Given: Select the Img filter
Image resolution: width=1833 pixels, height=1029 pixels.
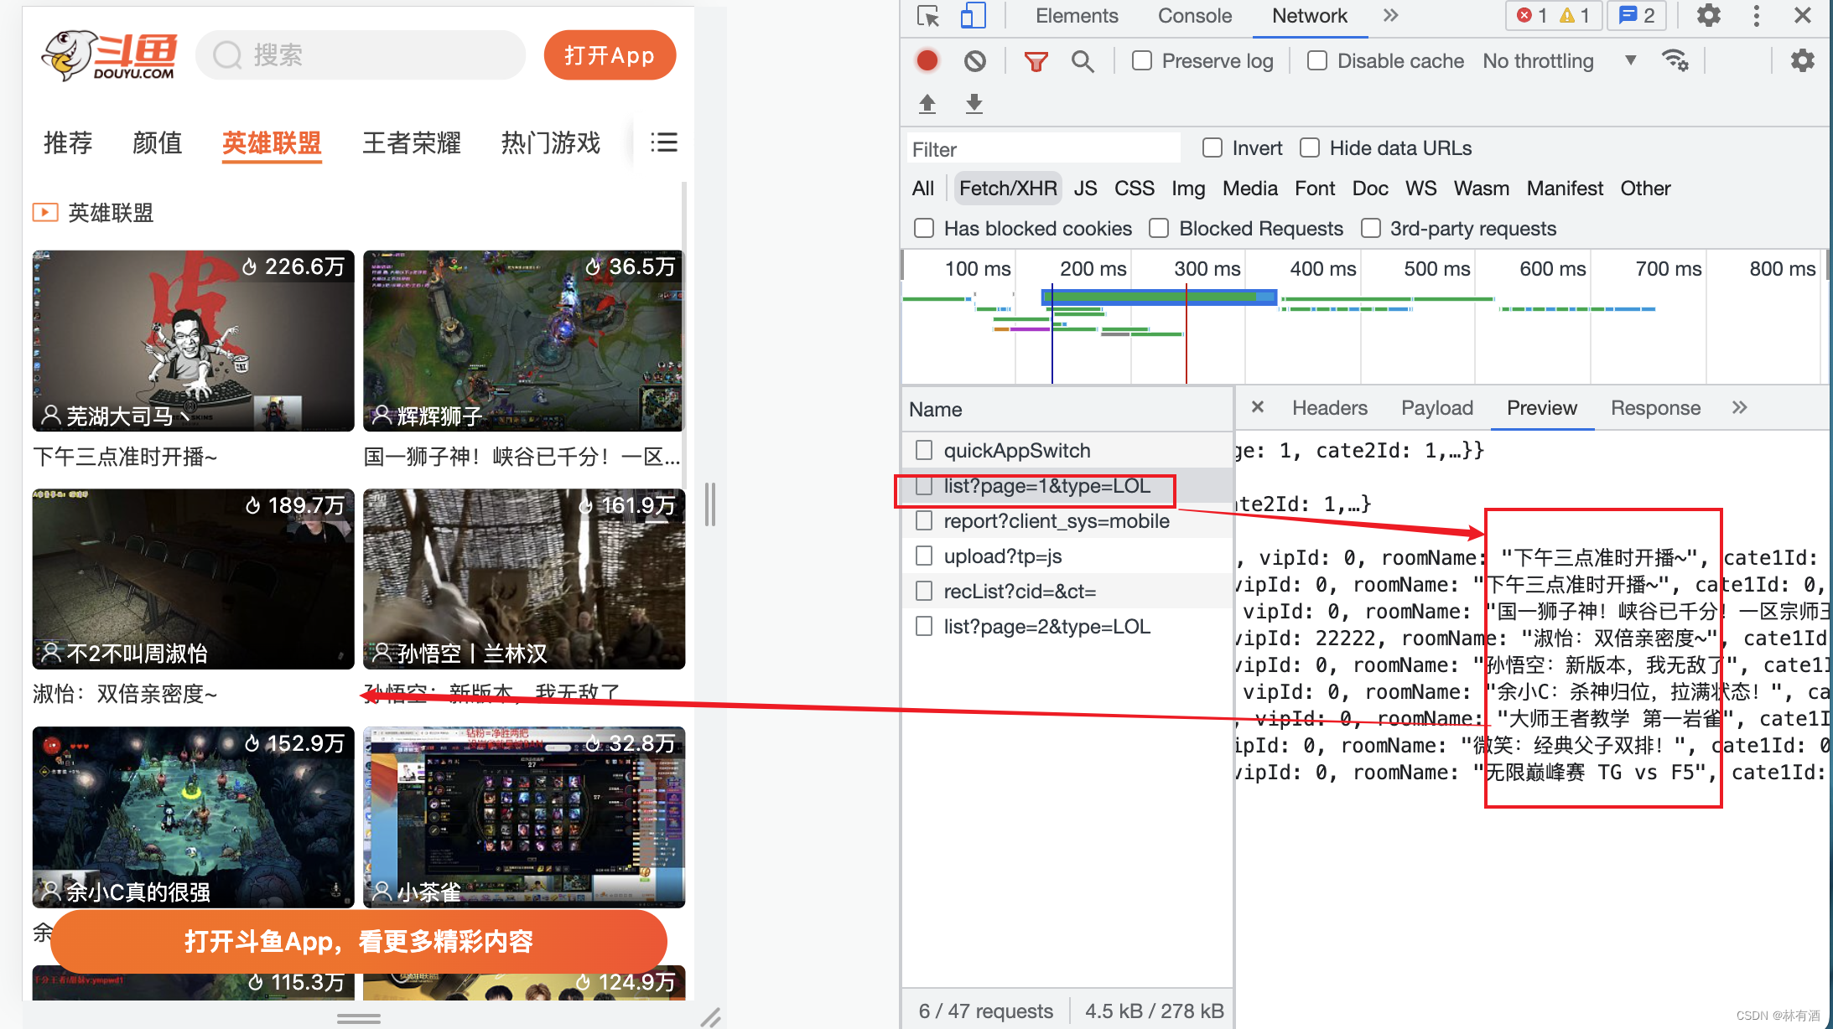Looking at the screenshot, I should [x=1187, y=189].
